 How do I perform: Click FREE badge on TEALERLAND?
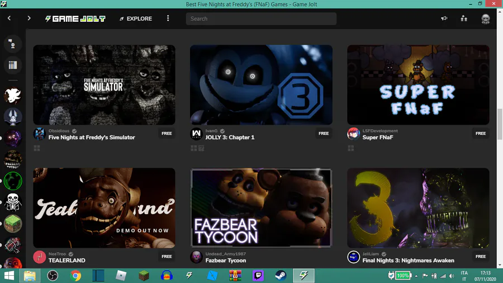point(167,257)
